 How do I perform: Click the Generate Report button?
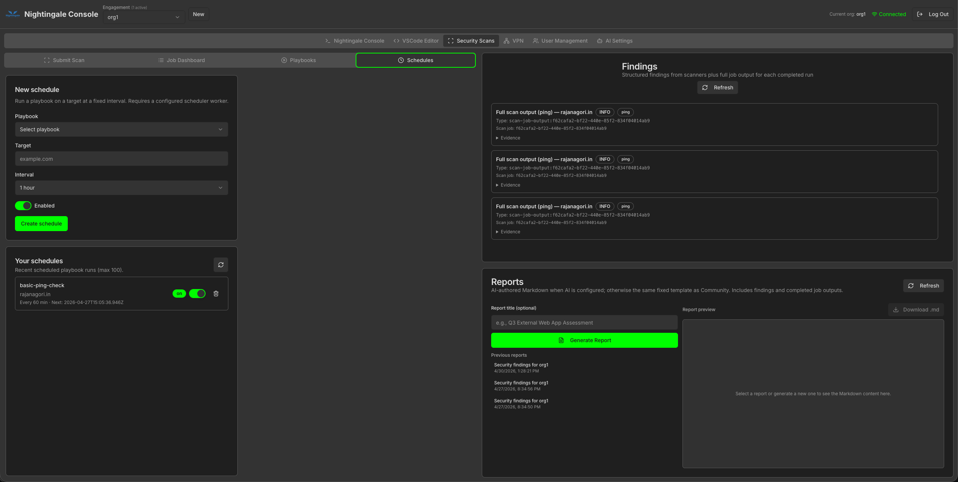point(584,340)
